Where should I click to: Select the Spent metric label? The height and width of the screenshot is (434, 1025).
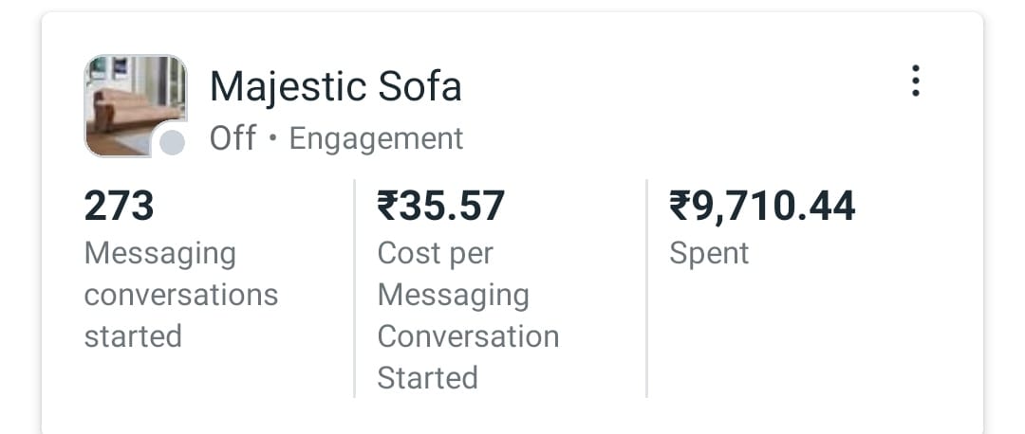pos(709,253)
